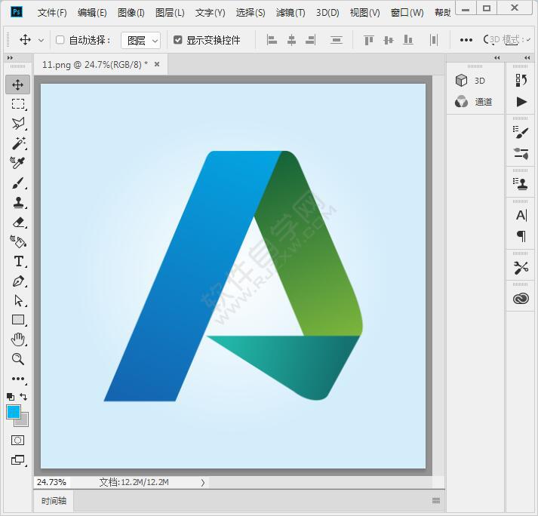Open the 滤镜(T) menu
This screenshot has width=538, height=516.
pos(291,13)
